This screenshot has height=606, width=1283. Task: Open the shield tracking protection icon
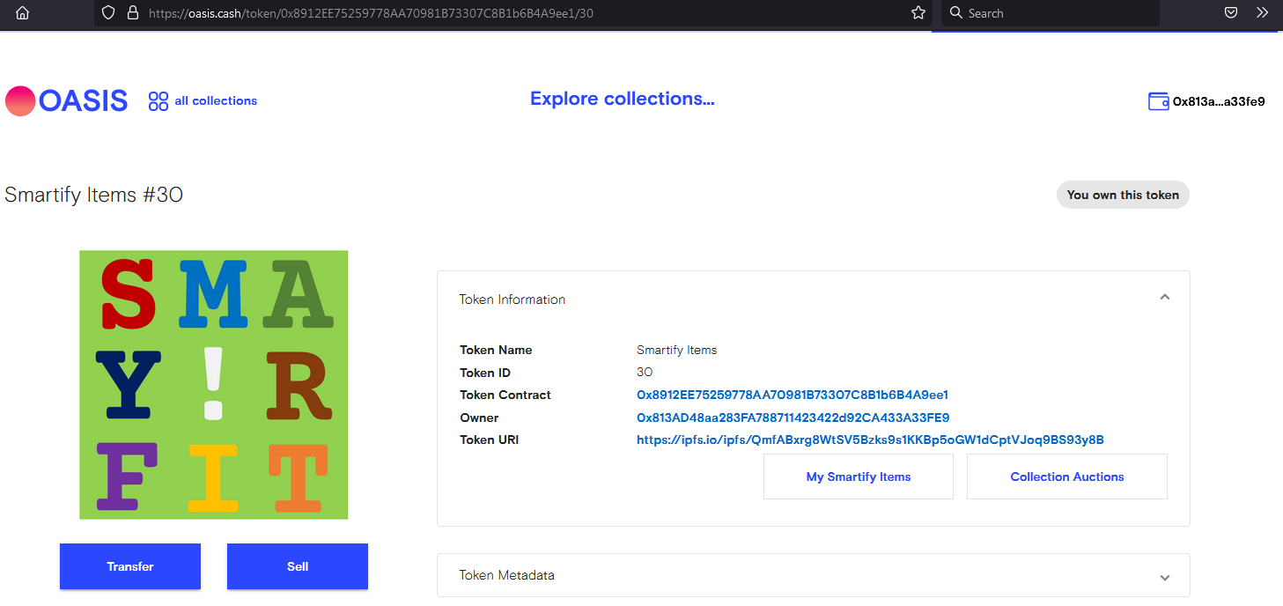[108, 13]
